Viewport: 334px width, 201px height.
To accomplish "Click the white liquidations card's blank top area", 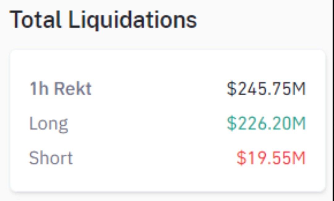I will 167,64.
